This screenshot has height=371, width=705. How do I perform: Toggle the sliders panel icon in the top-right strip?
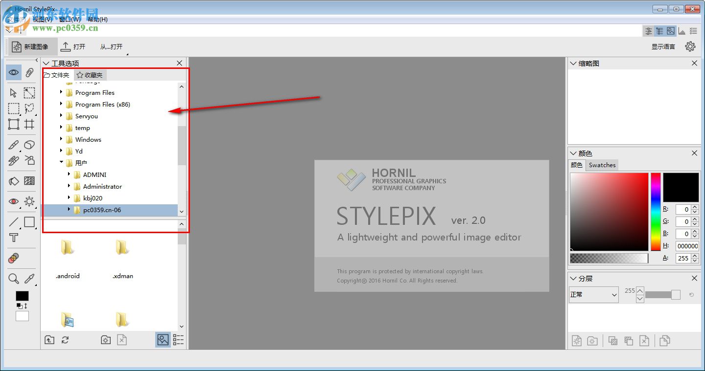pyautogui.click(x=649, y=31)
